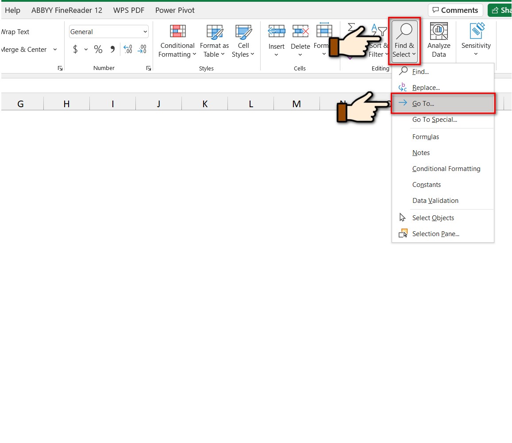
Task: Choose Go To Special from menu
Action: click(x=434, y=120)
